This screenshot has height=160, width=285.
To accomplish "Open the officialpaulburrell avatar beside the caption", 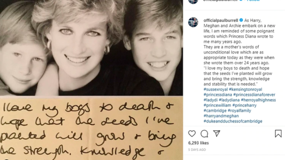I will click(x=193, y=22).
